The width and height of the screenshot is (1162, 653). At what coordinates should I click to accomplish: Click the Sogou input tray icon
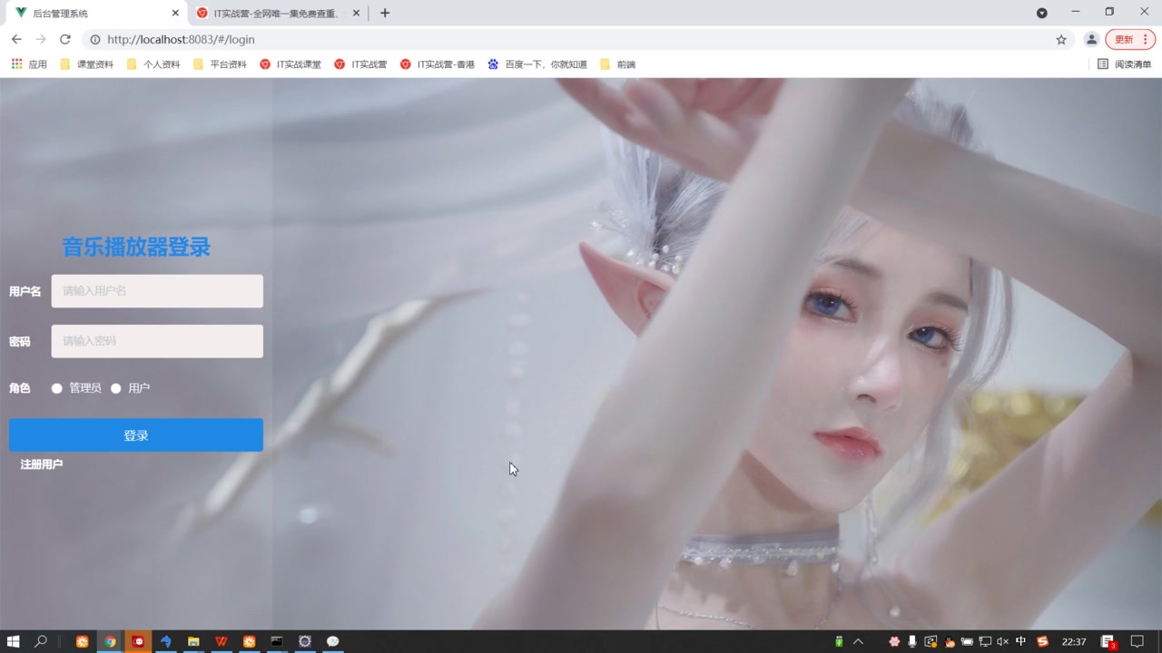1043,641
